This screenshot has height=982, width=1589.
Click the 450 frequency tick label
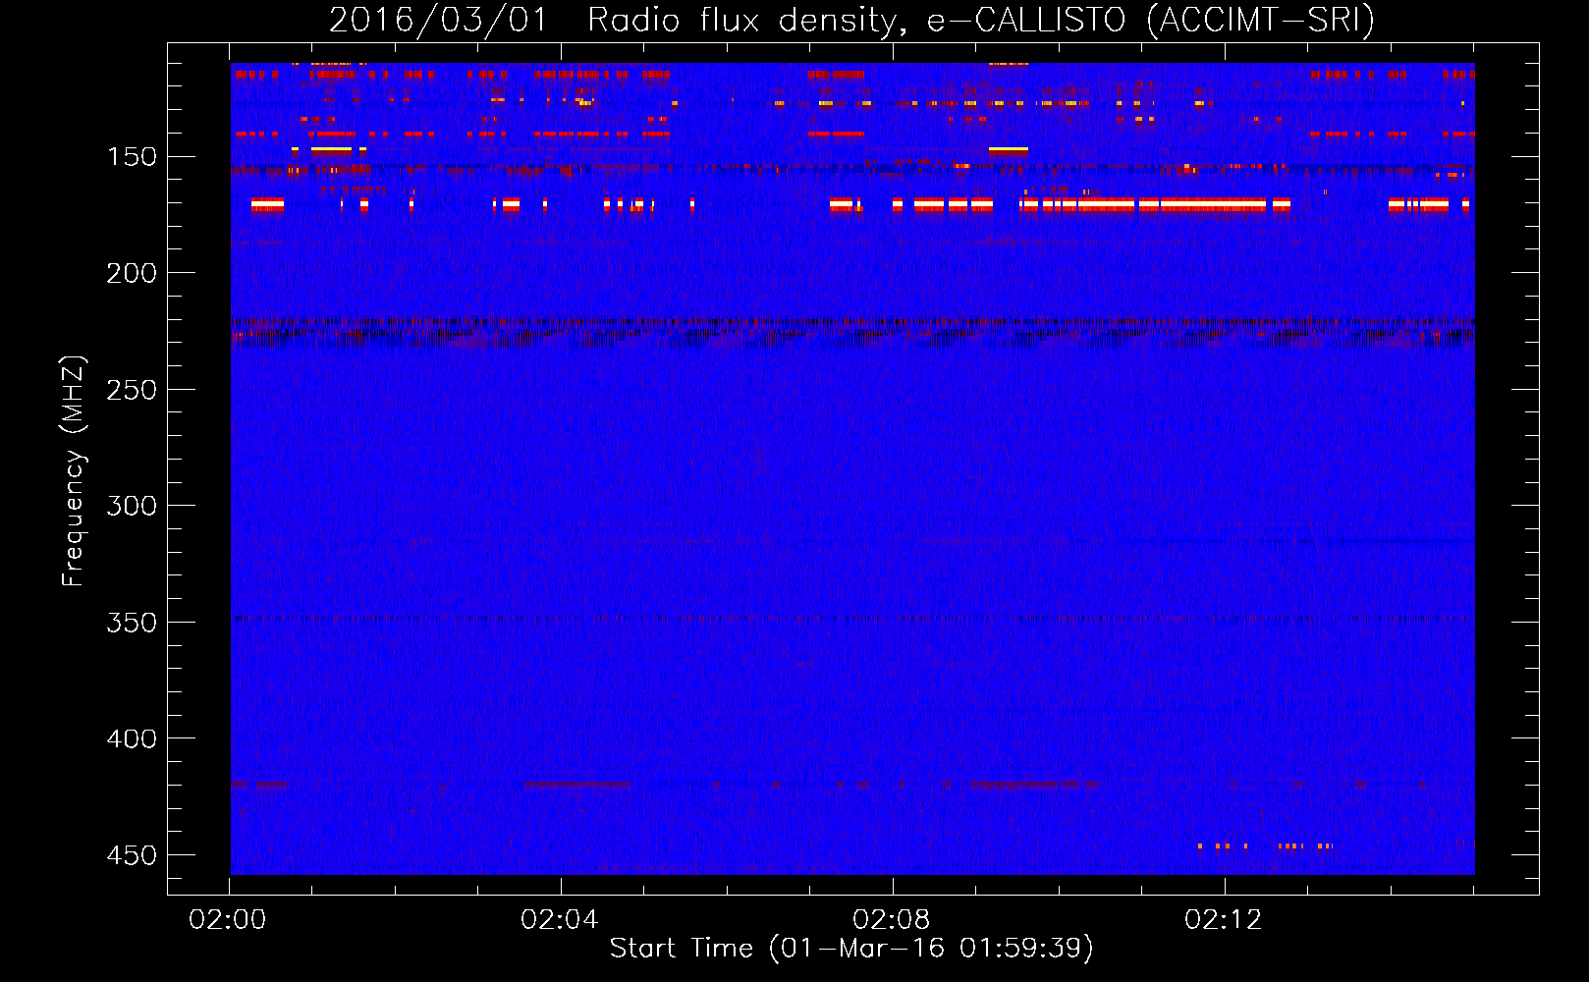[x=132, y=855]
